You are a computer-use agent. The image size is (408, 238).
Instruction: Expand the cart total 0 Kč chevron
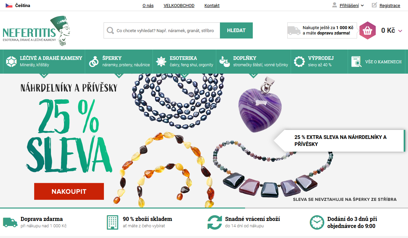(400, 31)
